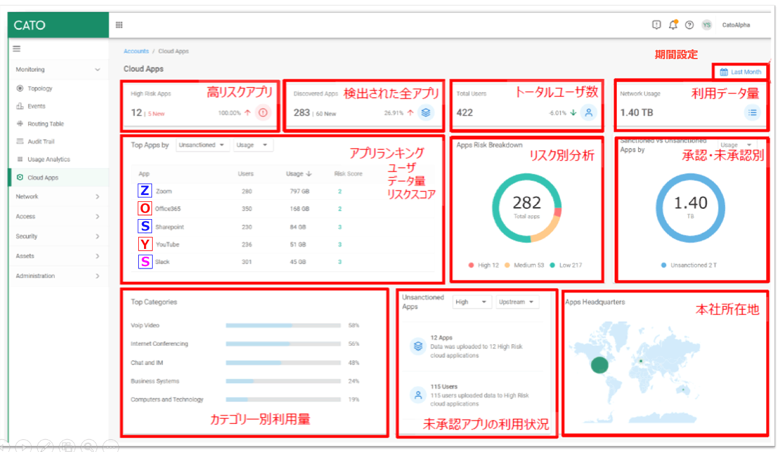This screenshot has width=781, height=452.
Task: Open the Usage dropdown in Top Apps
Action: pyautogui.click(x=252, y=146)
